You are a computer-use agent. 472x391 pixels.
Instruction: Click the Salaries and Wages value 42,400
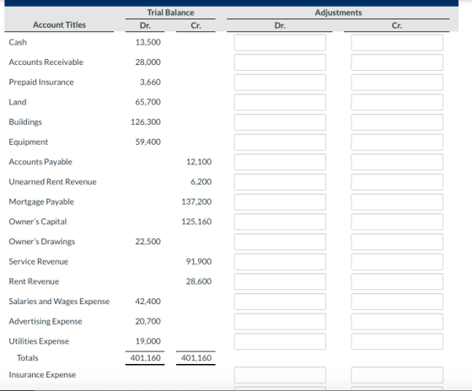(x=147, y=302)
